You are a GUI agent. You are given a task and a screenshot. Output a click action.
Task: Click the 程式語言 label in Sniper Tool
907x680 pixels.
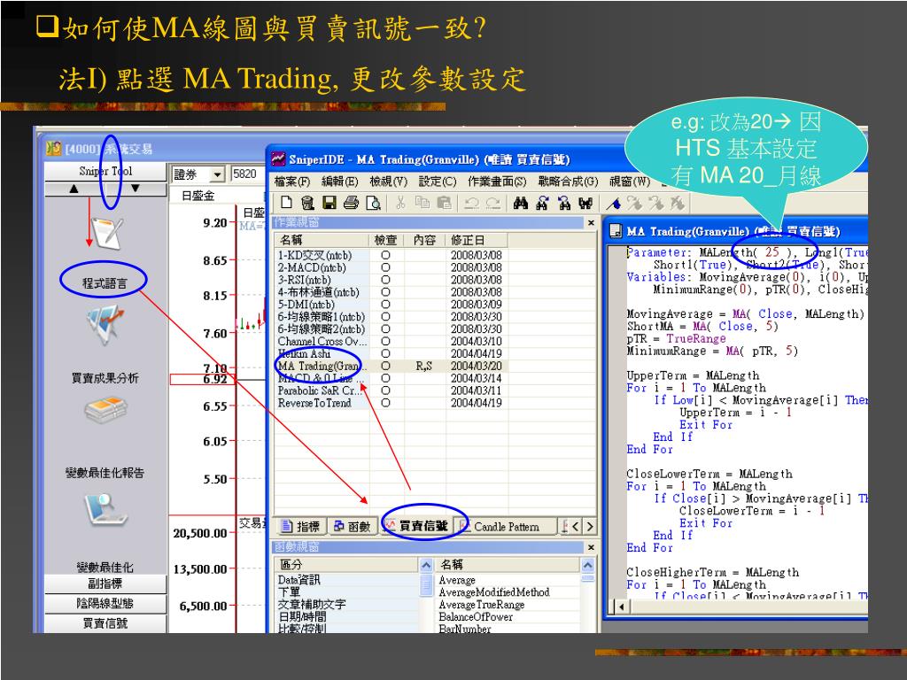coord(105,282)
